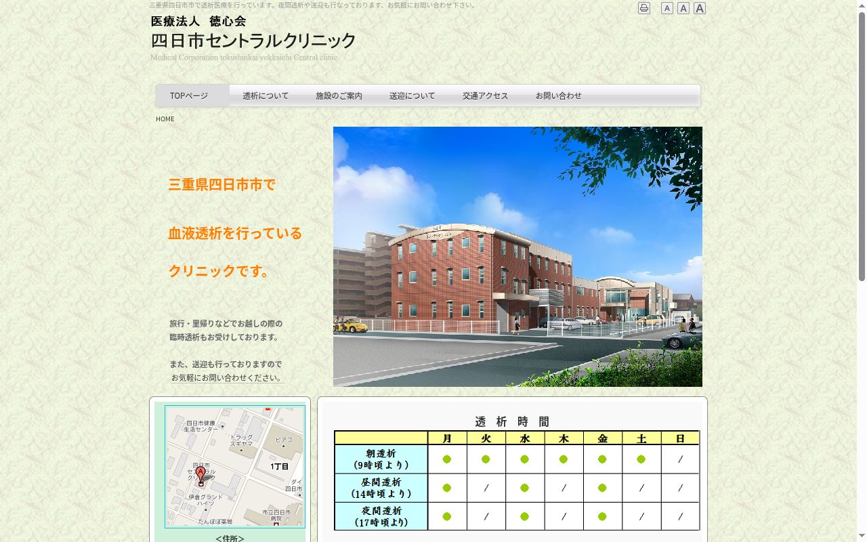
Task: Click the 土 column header in the table
Action: 641,438
